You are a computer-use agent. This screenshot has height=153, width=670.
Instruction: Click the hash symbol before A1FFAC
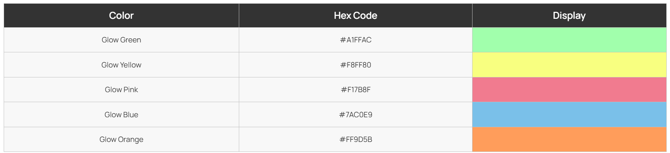(343, 40)
